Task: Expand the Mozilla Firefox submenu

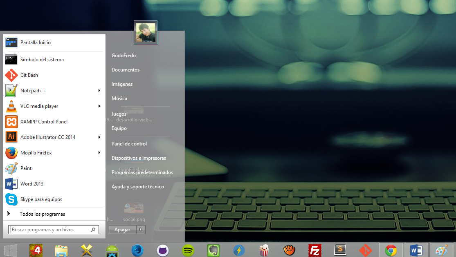Action: point(99,152)
